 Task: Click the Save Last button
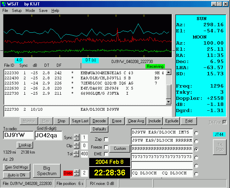[x=80, y=121]
